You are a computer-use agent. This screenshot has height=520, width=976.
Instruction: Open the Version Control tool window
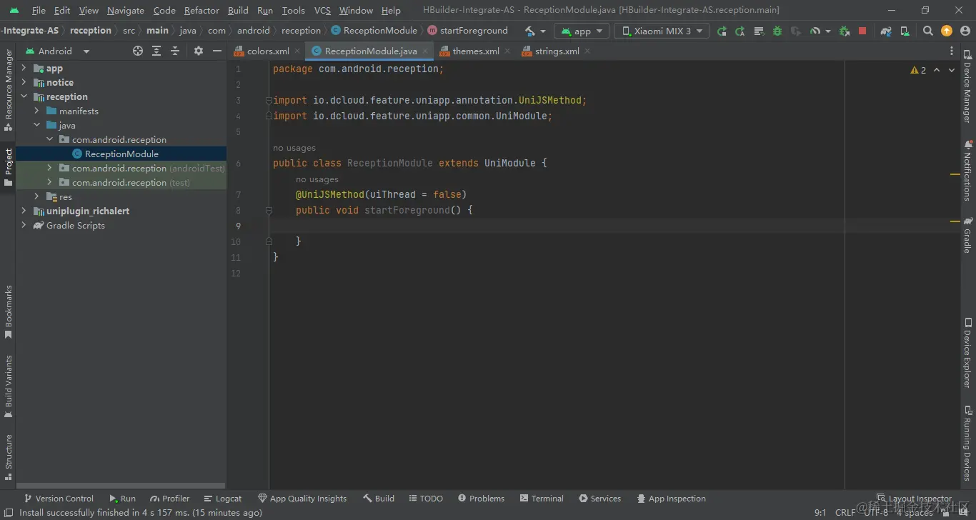tap(59, 499)
